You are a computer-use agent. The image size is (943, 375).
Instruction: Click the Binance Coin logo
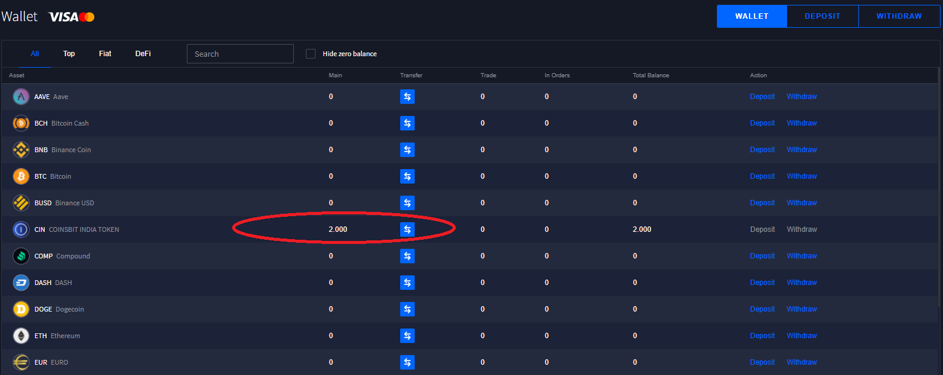click(x=21, y=150)
